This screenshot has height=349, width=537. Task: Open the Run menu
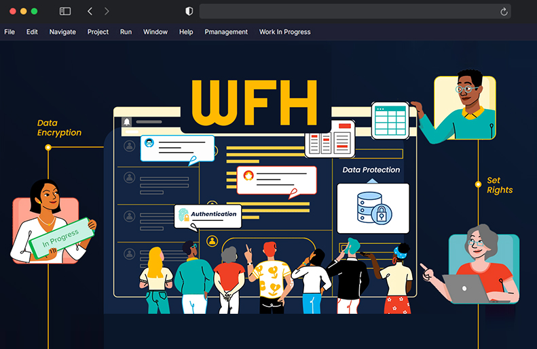(x=126, y=32)
